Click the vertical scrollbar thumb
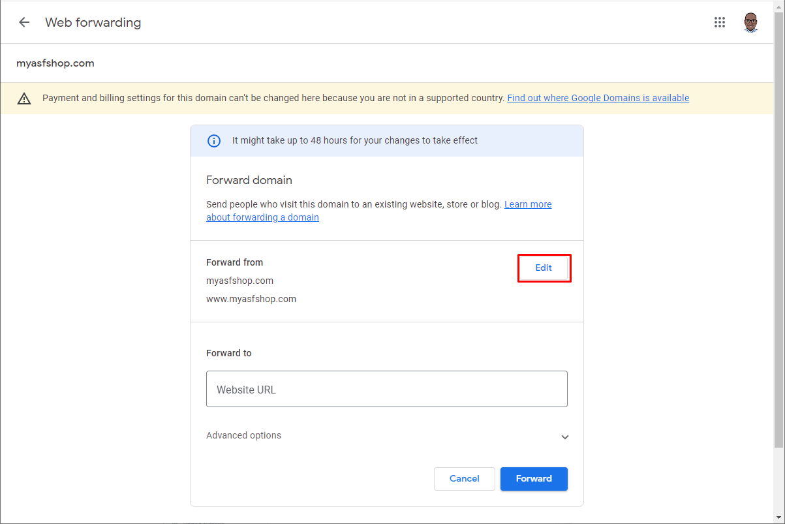Viewport: 785px width, 524px height. click(x=778, y=230)
